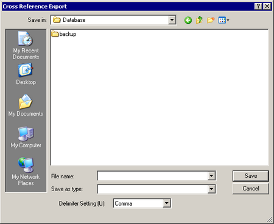Open the My Documents place
The height and width of the screenshot is (224, 274).
pyautogui.click(x=26, y=105)
